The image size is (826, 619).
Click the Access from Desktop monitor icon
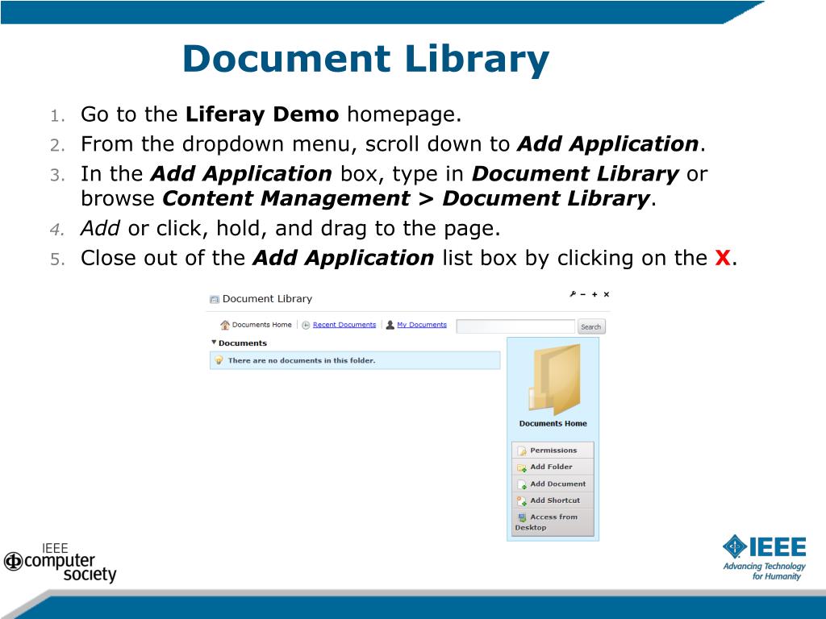tap(522, 517)
